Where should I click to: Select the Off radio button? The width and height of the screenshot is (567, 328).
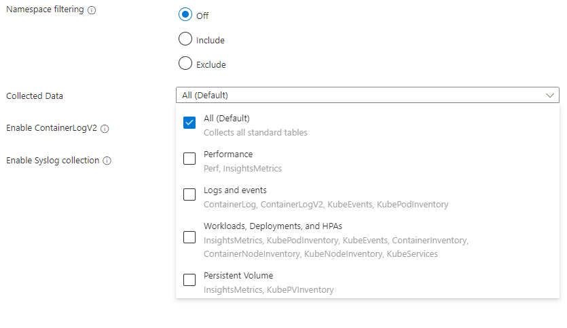185,15
